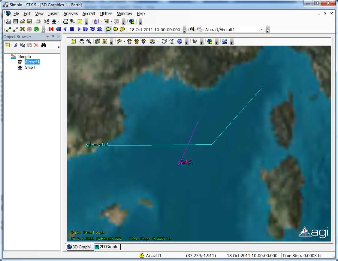The image size is (338, 261).
Task: Click the Home View eye icon
Action: 130,41
